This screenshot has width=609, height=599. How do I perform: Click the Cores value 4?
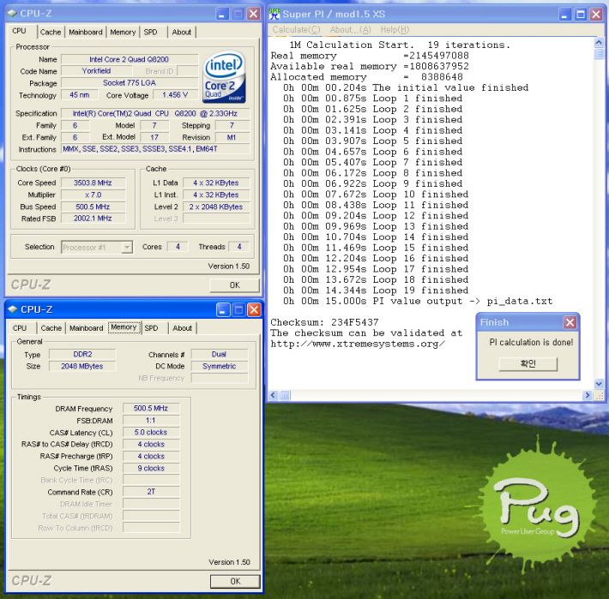[x=178, y=247]
